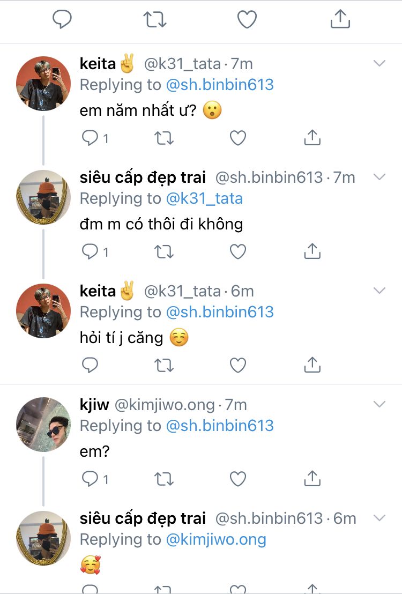Like the "hỏi tí j căng" tweet
The image size is (402, 594).
238,365
